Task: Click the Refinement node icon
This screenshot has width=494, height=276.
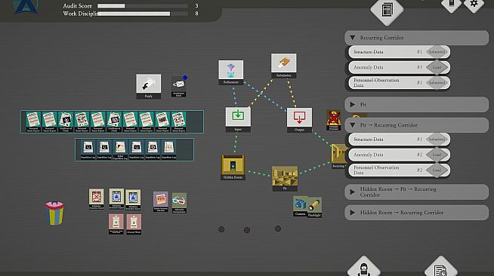Action: 230,72
